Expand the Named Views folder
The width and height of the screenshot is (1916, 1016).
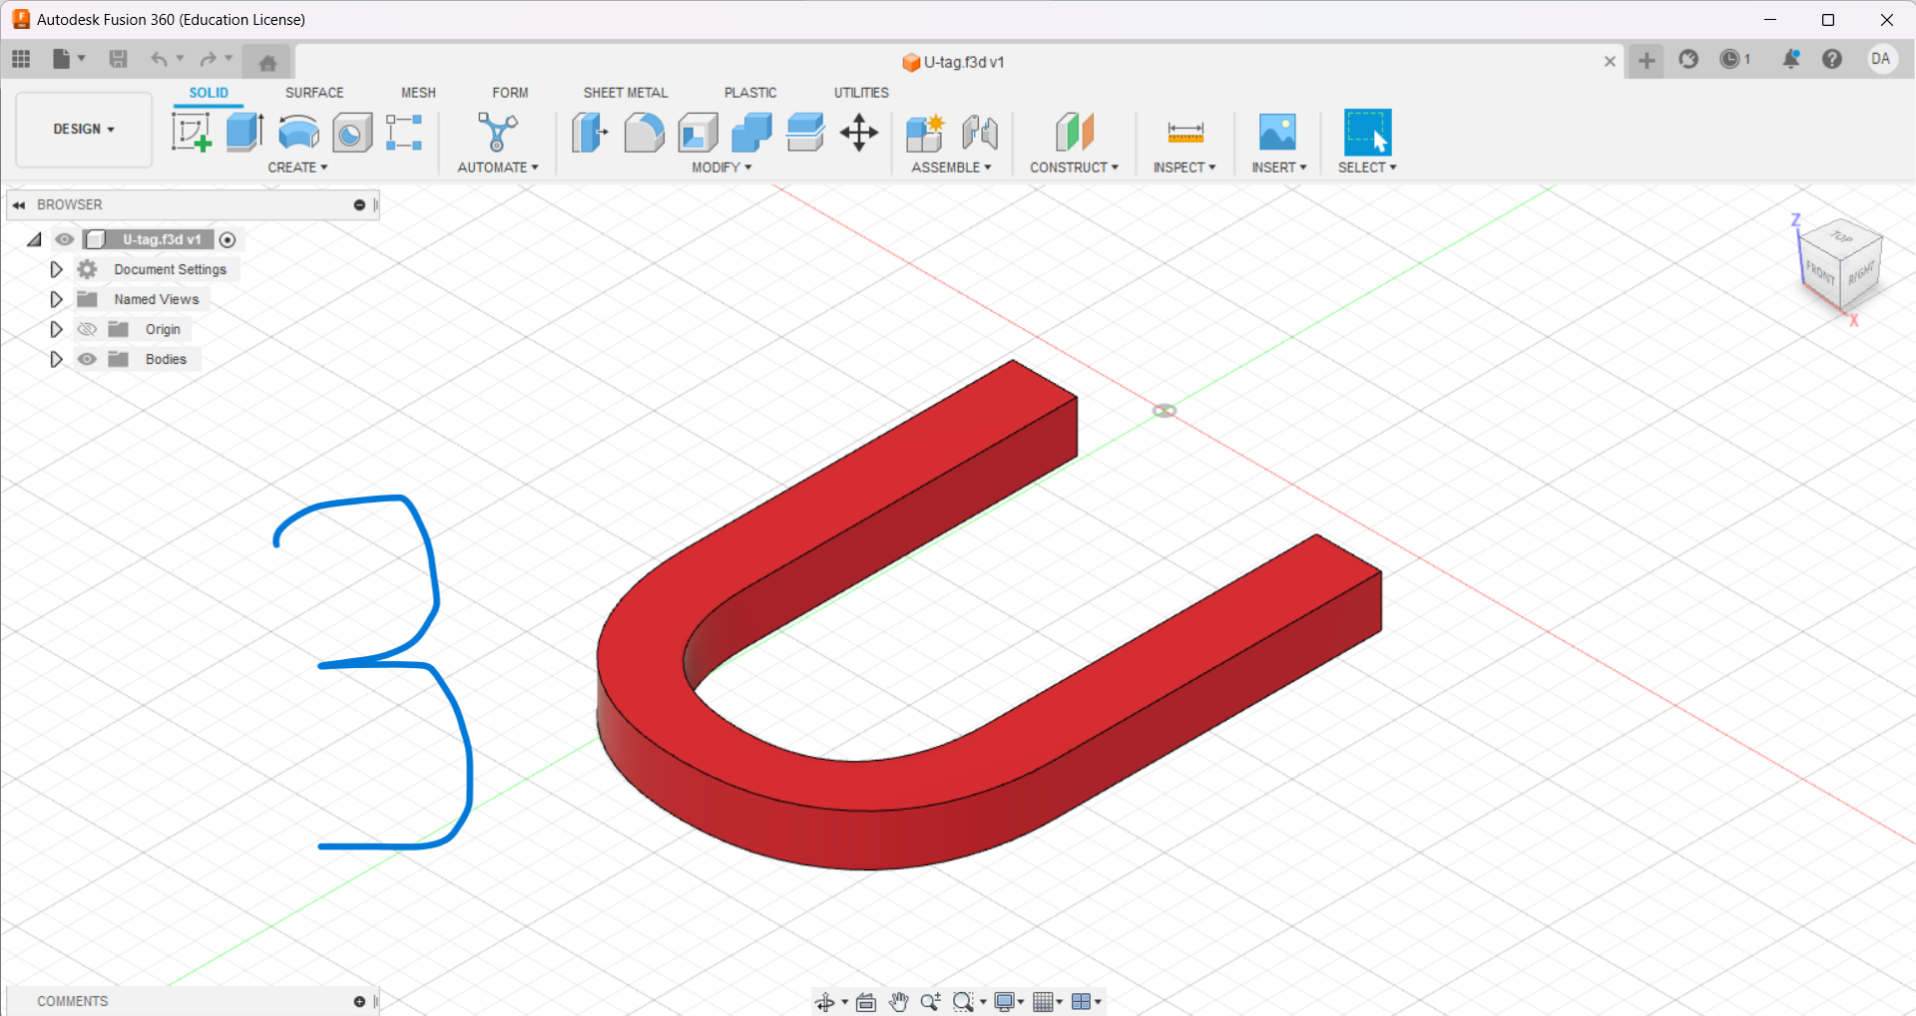(x=56, y=299)
